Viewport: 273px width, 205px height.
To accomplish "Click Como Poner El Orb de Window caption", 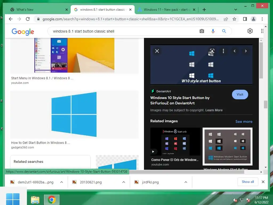I will point(175,160).
